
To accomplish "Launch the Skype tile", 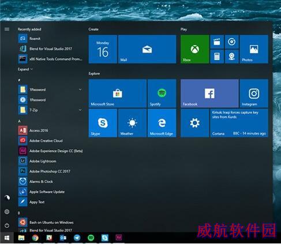I will tap(103, 123).
